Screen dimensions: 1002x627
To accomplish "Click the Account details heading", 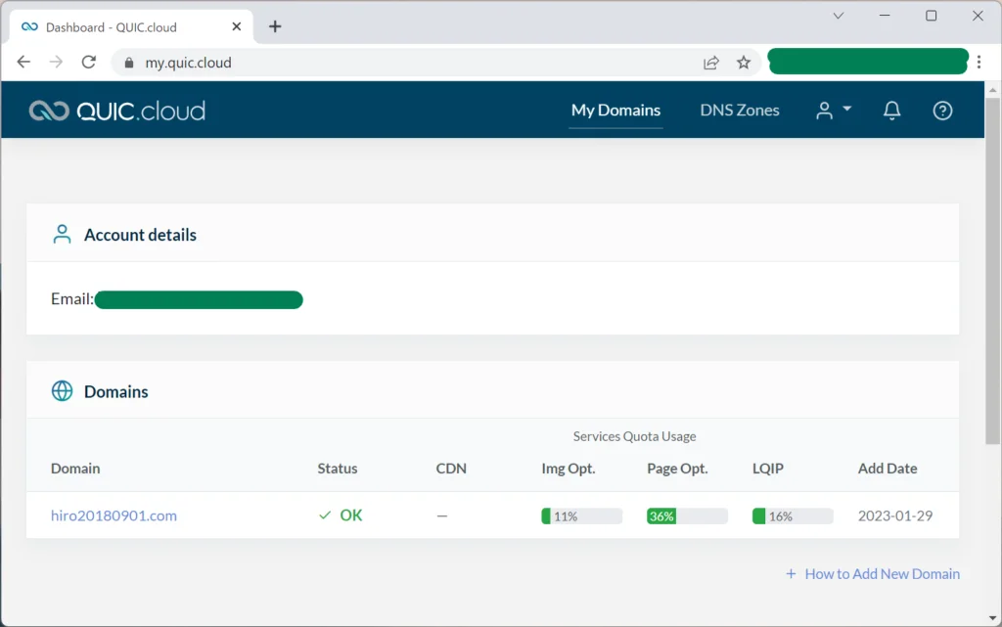I will click(140, 235).
